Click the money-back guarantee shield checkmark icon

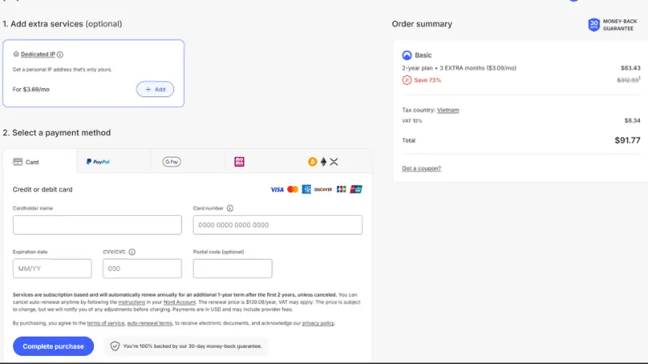[x=115, y=346]
